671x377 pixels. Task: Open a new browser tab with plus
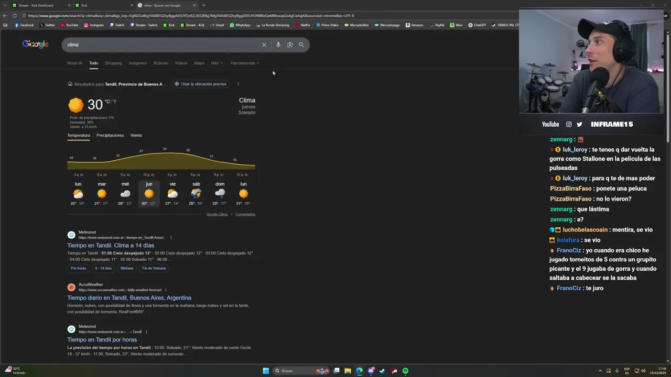point(204,5)
